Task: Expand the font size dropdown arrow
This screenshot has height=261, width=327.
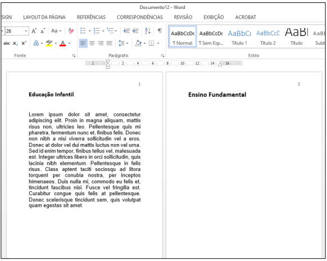Action: 26,31
